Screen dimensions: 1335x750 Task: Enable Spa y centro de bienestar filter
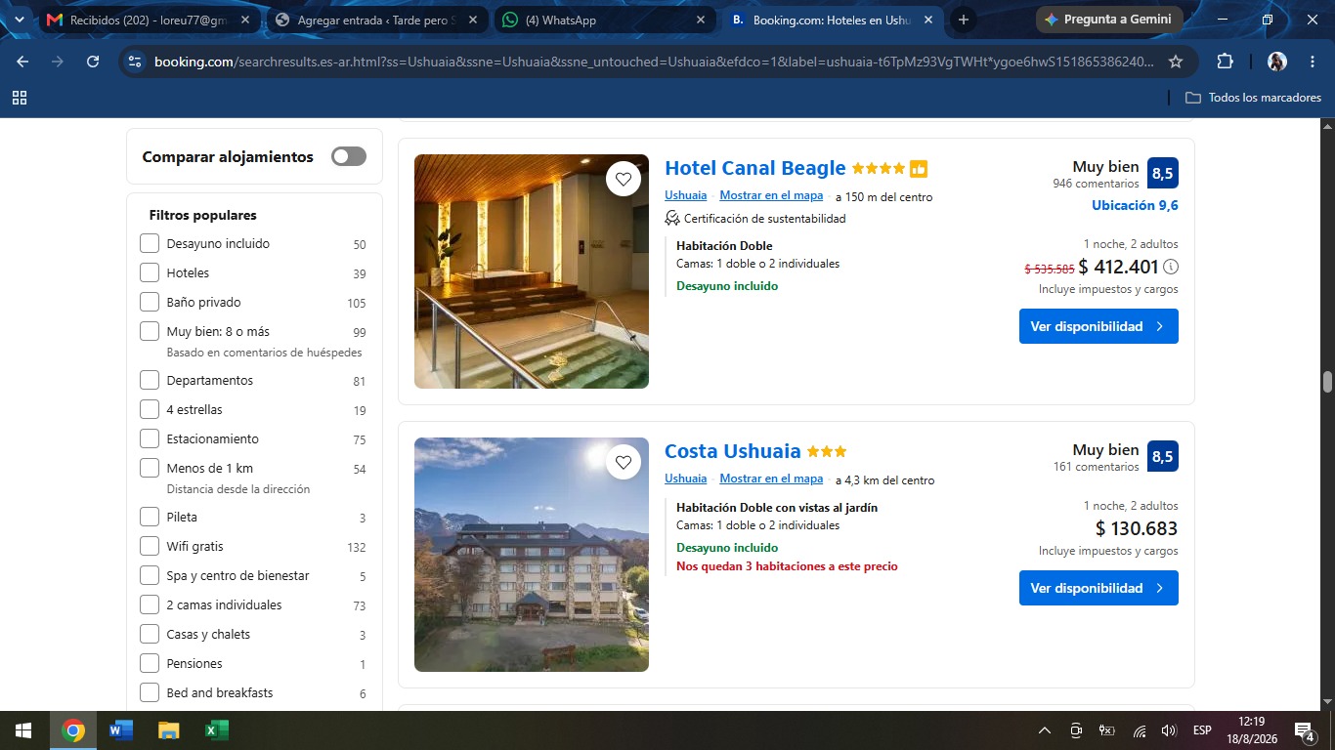150,575
